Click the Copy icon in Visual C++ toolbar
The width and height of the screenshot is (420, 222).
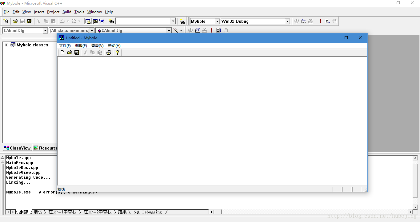[x=46, y=21]
